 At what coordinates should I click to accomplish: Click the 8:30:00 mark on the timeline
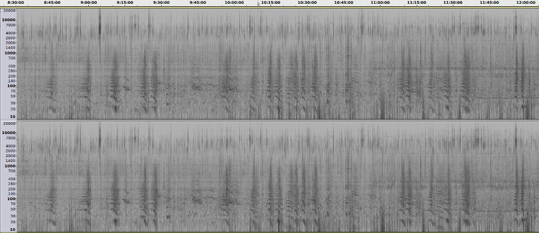pyautogui.click(x=15, y=3)
